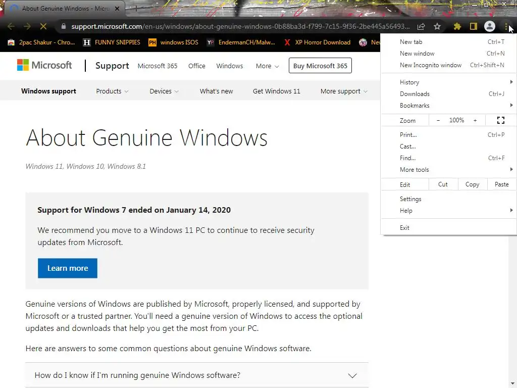Viewport: 517px width, 388px height.
Task: Open the XP Horror Download bookmark
Action: pos(317,42)
